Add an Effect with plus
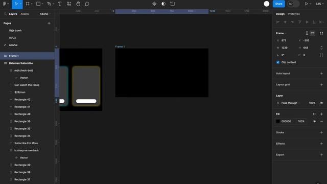The height and width of the screenshot is (184, 327). tap(321, 144)
